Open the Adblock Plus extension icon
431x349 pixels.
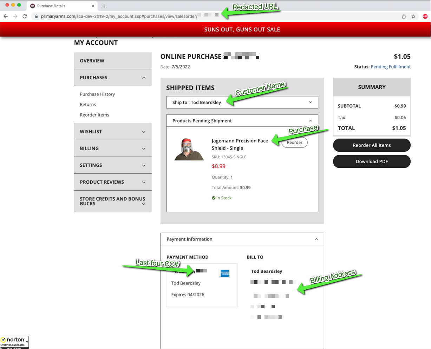425,16
